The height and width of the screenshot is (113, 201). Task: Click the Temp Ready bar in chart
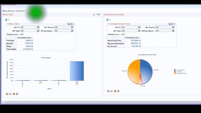77,71
